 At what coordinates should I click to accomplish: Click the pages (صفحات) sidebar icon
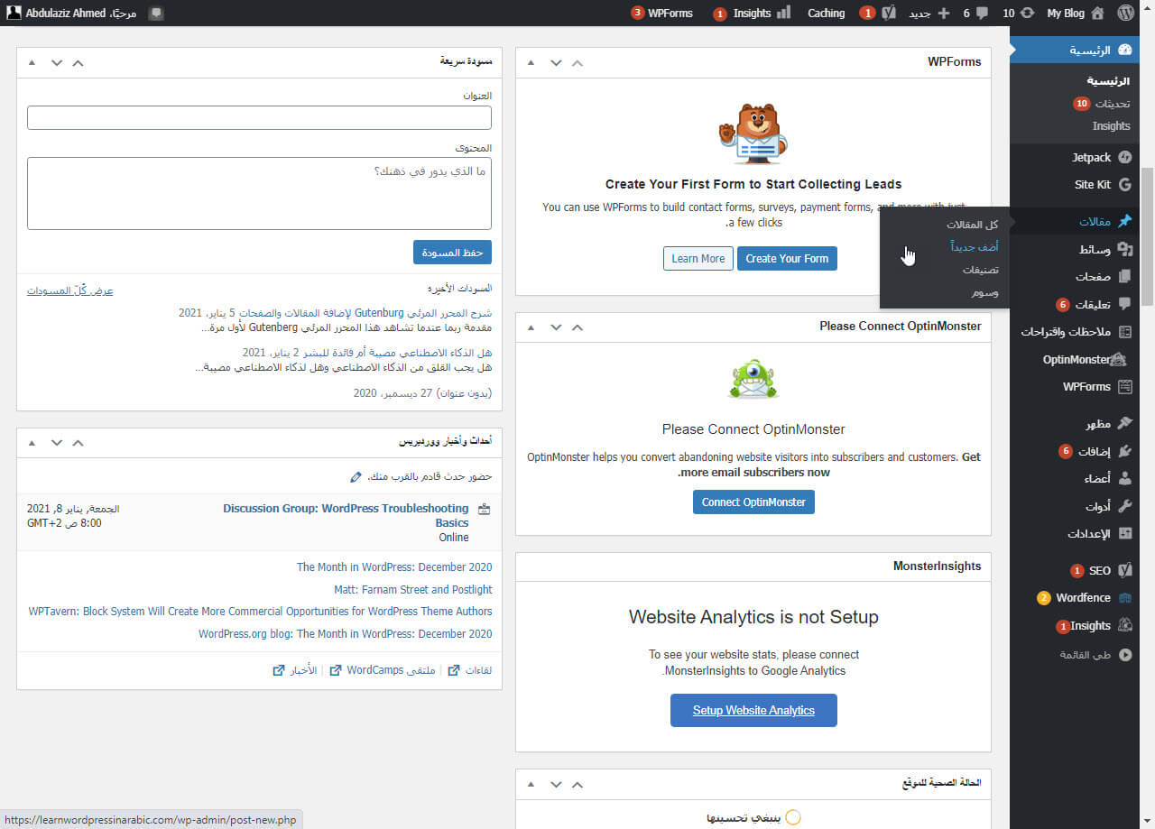coord(1124,276)
